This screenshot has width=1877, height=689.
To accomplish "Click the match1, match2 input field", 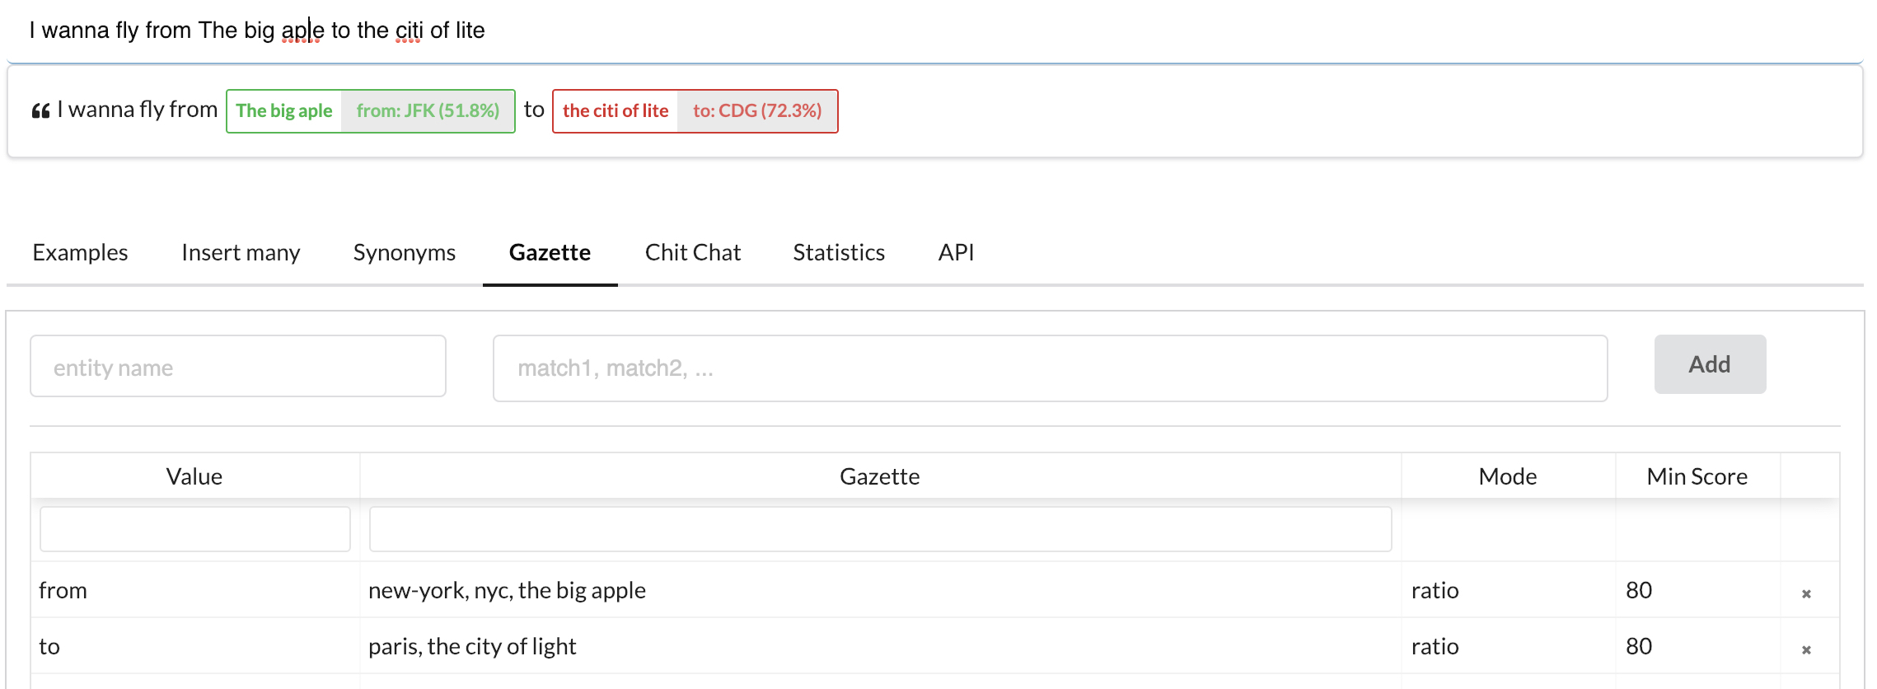I will (x=1050, y=368).
